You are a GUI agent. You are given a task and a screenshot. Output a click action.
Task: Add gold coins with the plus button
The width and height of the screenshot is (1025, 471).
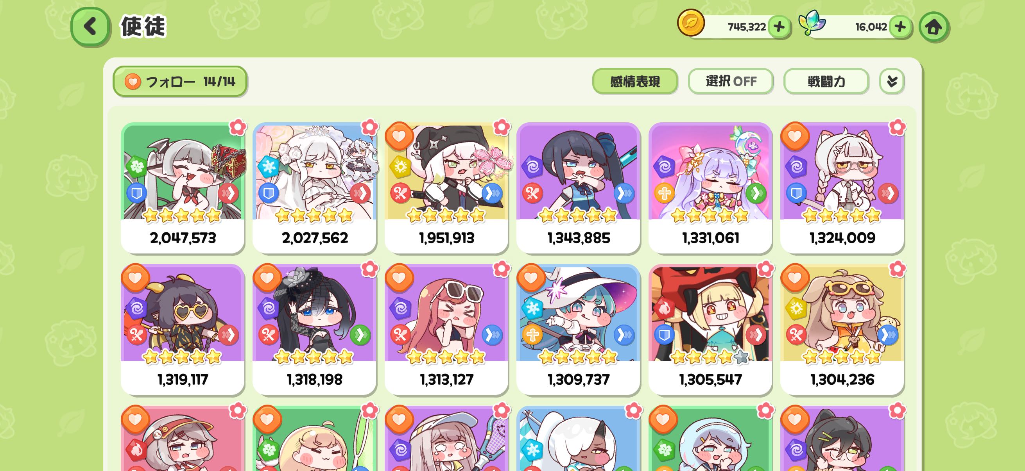(779, 27)
